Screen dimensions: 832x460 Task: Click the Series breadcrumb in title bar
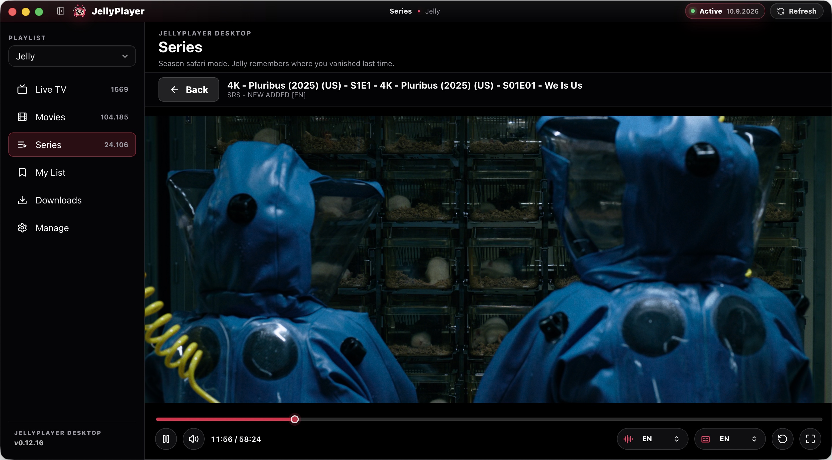pyautogui.click(x=400, y=11)
